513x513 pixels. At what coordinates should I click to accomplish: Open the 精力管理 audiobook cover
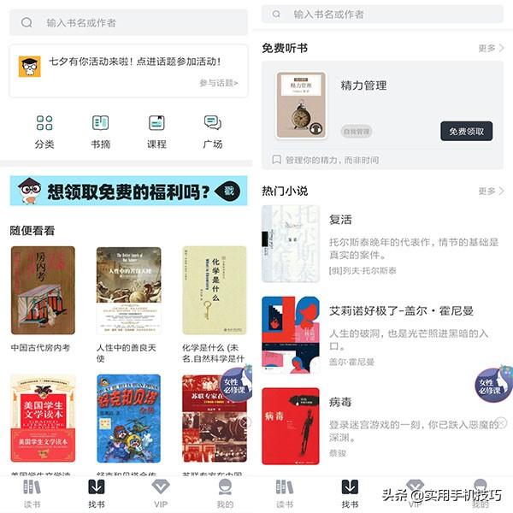point(301,105)
